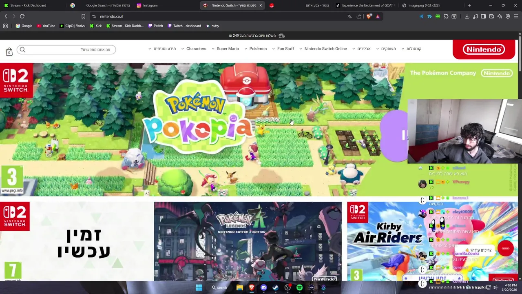
Task: Expand the Fun Stuff dropdown
Action: point(283,49)
